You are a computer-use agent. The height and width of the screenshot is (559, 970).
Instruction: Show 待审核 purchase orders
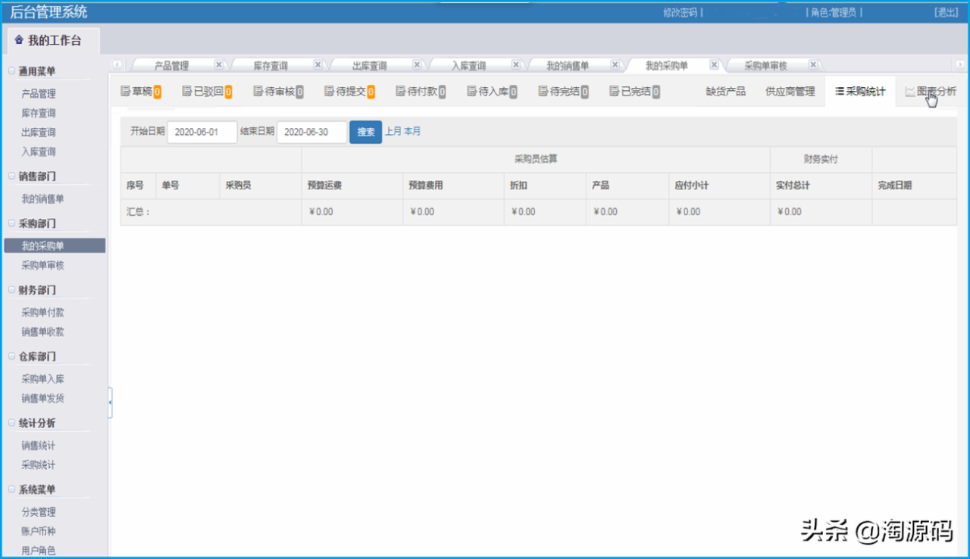278,92
